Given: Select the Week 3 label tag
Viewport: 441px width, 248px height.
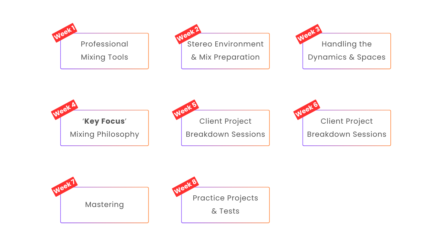Looking at the screenshot, I should (x=309, y=34).
